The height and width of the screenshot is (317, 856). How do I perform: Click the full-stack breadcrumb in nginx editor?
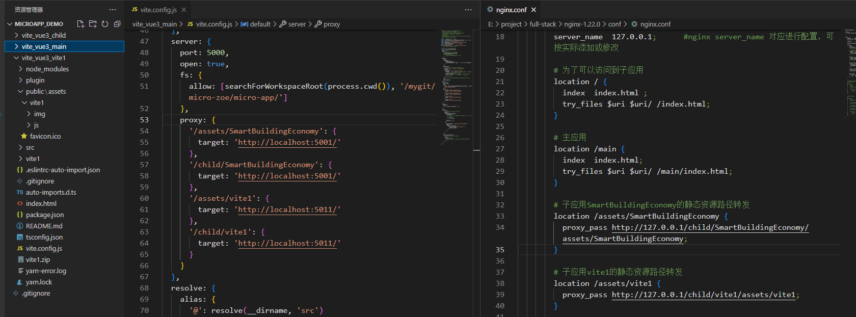click(543, 24)
